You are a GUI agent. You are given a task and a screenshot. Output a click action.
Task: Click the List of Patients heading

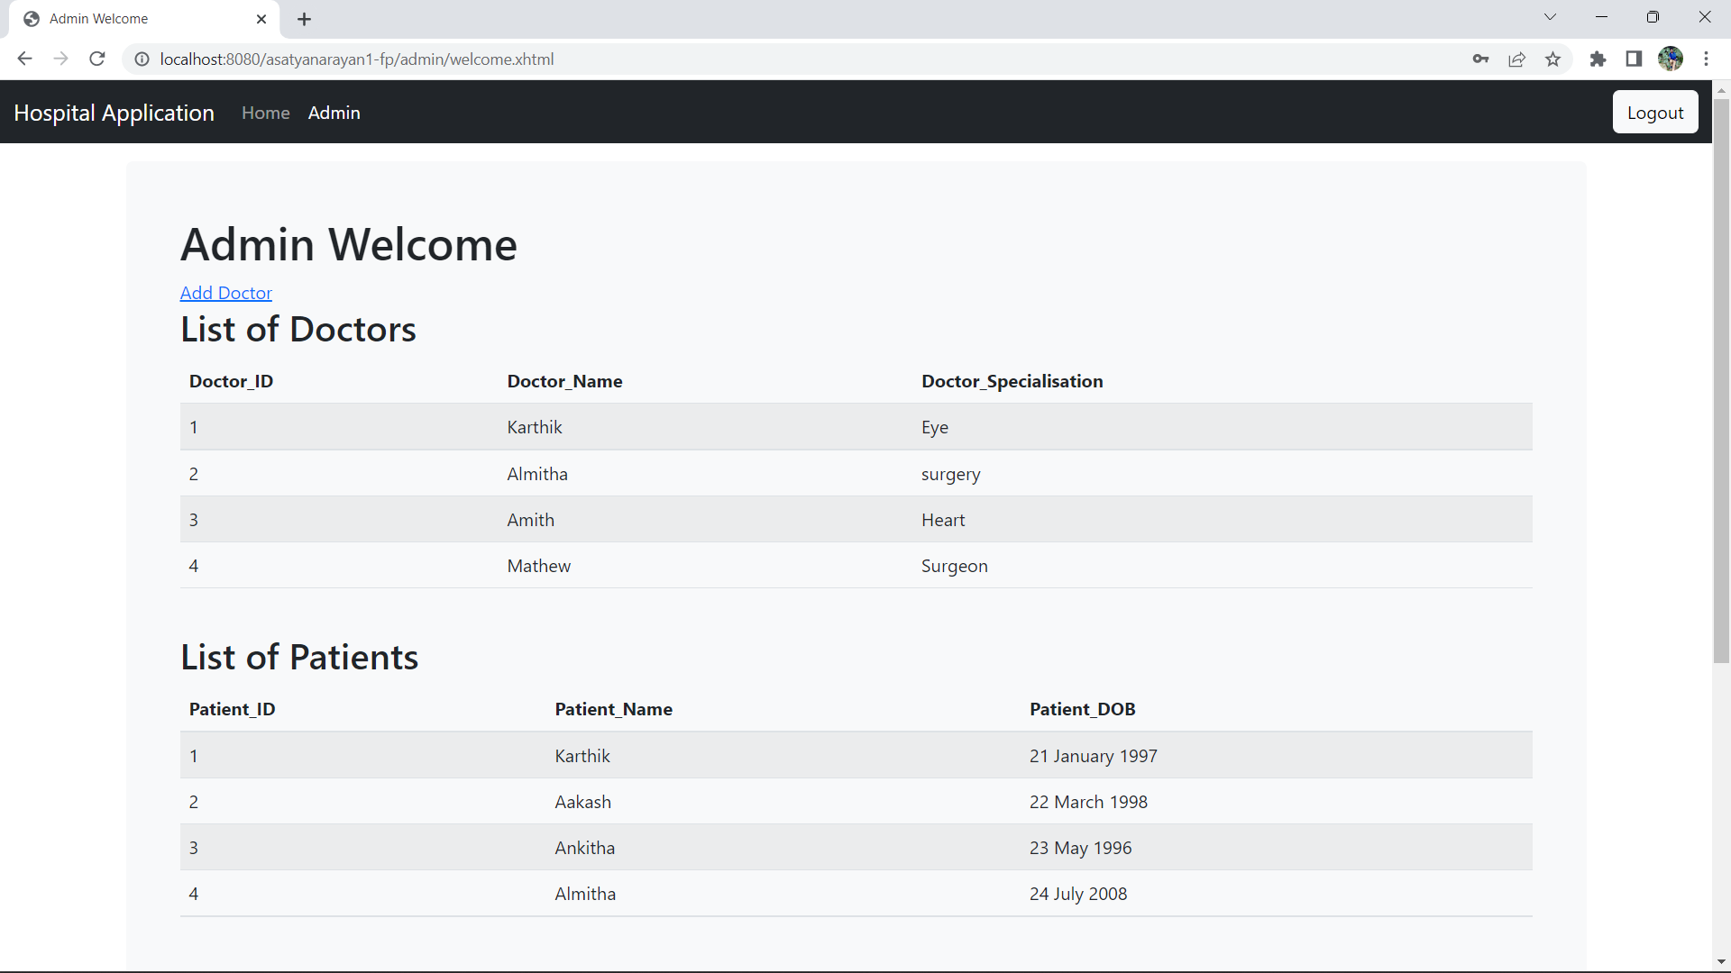[299, 657]
